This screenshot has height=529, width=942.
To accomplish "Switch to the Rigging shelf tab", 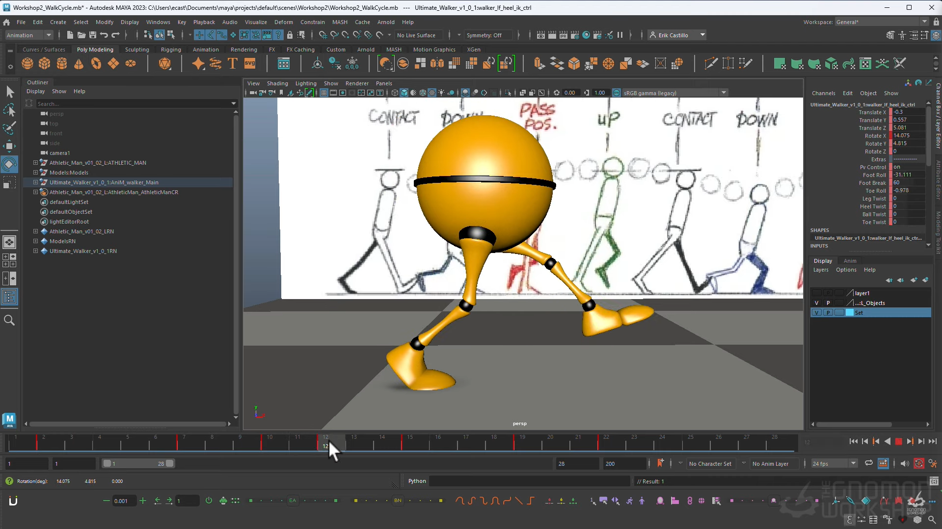I will click(x=171, y=50).
